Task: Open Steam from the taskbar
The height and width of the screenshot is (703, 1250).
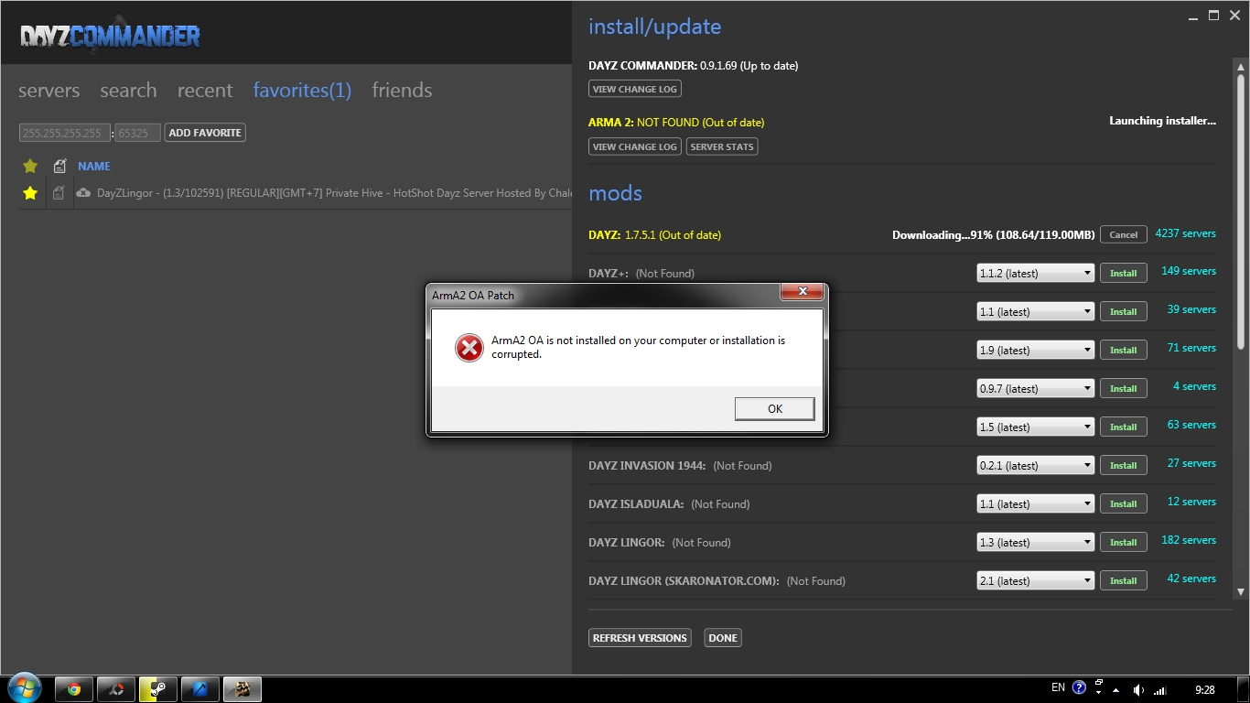Action: (158, 689)
